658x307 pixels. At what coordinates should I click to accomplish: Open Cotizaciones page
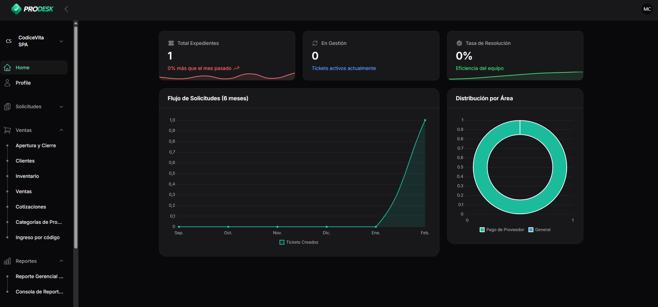pos(31,207)
